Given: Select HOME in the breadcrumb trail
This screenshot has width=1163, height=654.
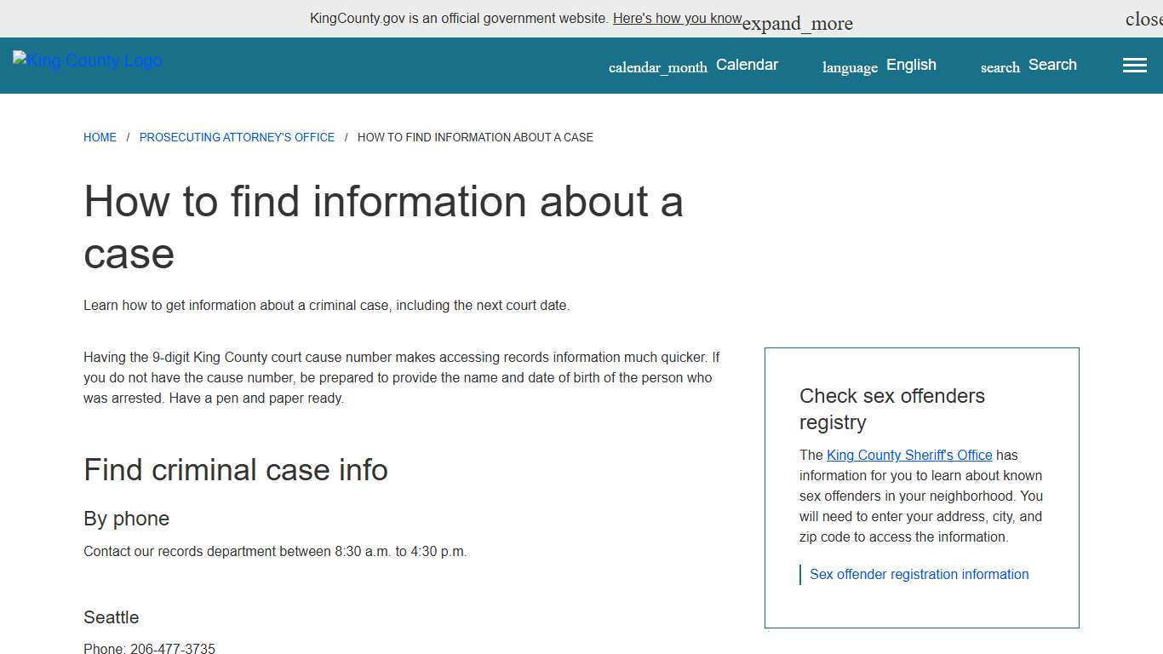Looking at the screenshot, I should (100, 137).
